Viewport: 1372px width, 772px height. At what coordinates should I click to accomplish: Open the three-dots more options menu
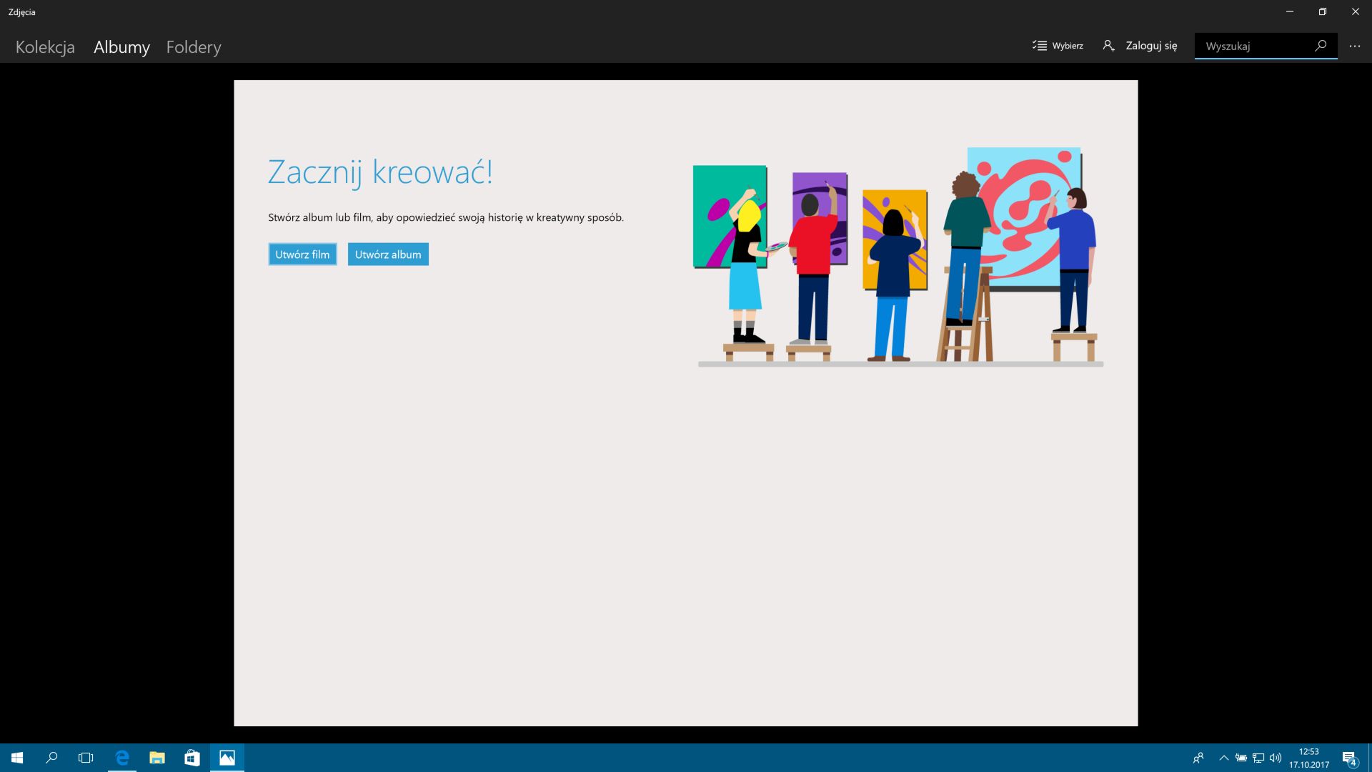pyautogui.click(x=1354, y=46)
